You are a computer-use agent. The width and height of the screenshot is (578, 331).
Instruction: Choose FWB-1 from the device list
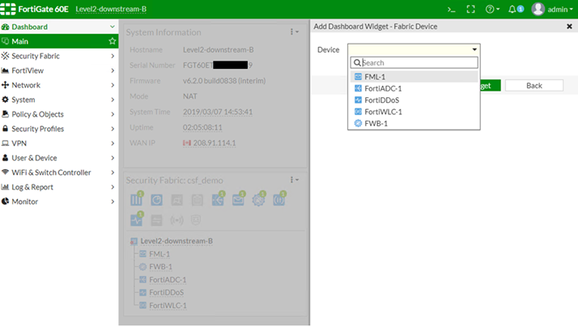(x=376, y=123)
